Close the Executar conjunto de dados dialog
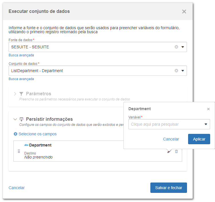This screenshot has height=202, width=215. click(184, 11)
